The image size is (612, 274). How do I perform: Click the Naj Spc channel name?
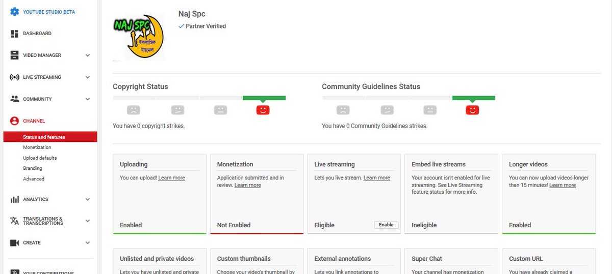(192, 14)
